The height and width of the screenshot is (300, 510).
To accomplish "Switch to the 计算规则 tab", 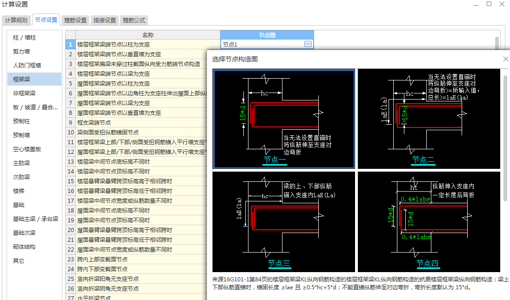I will 16,20.
